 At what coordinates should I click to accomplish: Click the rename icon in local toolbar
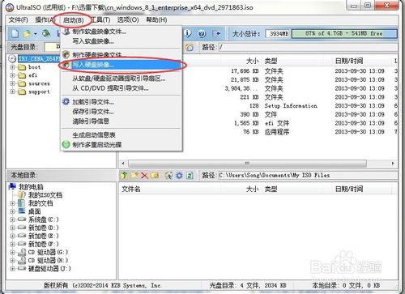[155, 176]
